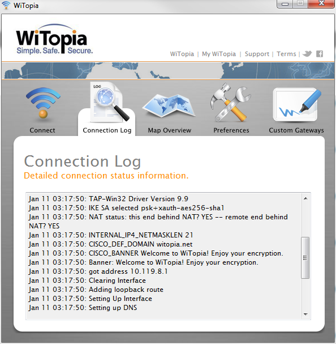Open WiTopia's Facebook icon
Image resolution: width=336 pixels, height=344 pixels.
coord(320,54)
